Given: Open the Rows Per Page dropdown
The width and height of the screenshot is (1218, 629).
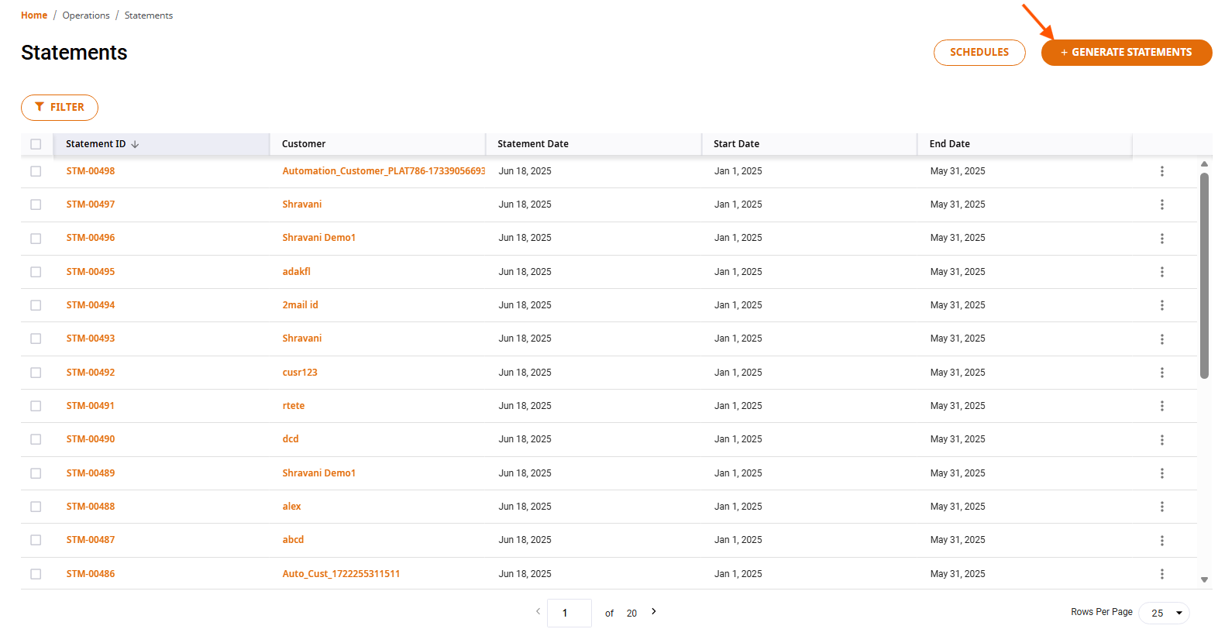Looking at the screenshot, I should 1164,613.
